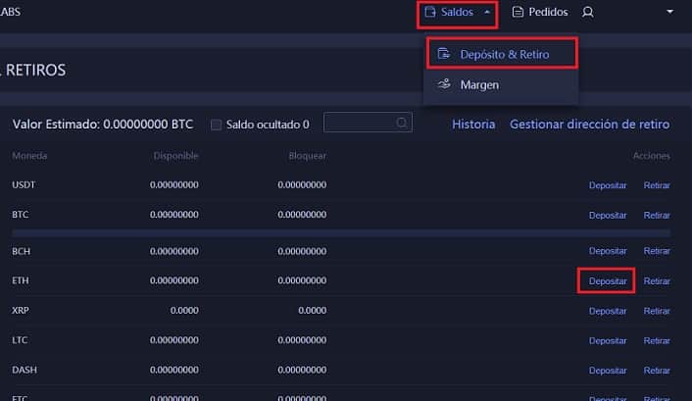
Task: Click the Saldos wallet icon
Action: (430, 12)
